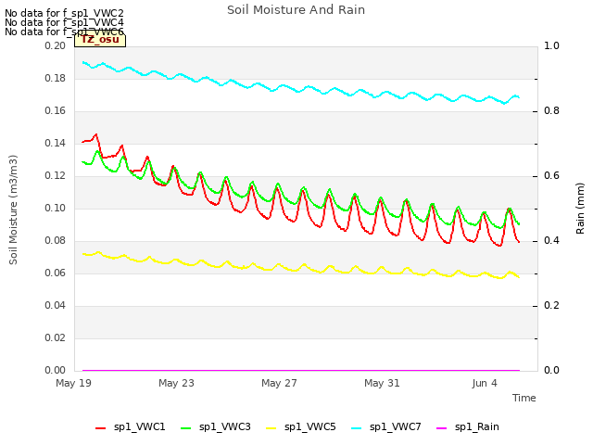Viewport: 593px width, 445px height.
Task: Click the green sp1_VWC3 legend swatch
Action: pos(185,428)
